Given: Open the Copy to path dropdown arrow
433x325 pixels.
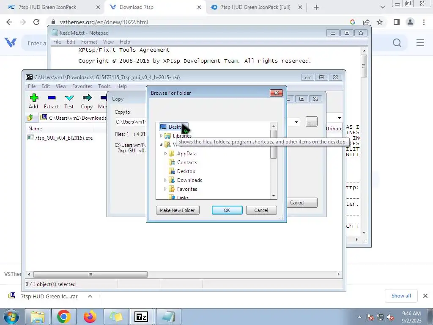Looking at the screenshot, I should click(296, 122).
